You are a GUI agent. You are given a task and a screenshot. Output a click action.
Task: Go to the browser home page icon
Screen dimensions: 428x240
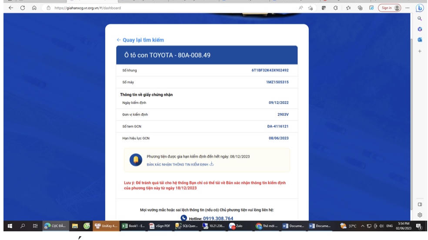coord(34,8)
